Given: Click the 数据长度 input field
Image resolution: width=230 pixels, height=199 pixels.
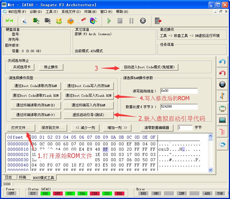Looking at the screenshot, I should [x=179, y=107].
